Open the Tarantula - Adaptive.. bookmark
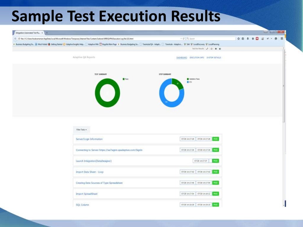The width and height of the screenshot is (303, 227). (172, 44)
